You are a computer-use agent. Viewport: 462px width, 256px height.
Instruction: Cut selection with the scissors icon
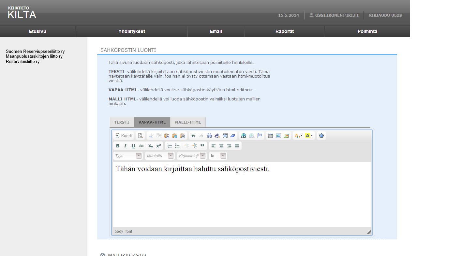click(x=151, y=136)
